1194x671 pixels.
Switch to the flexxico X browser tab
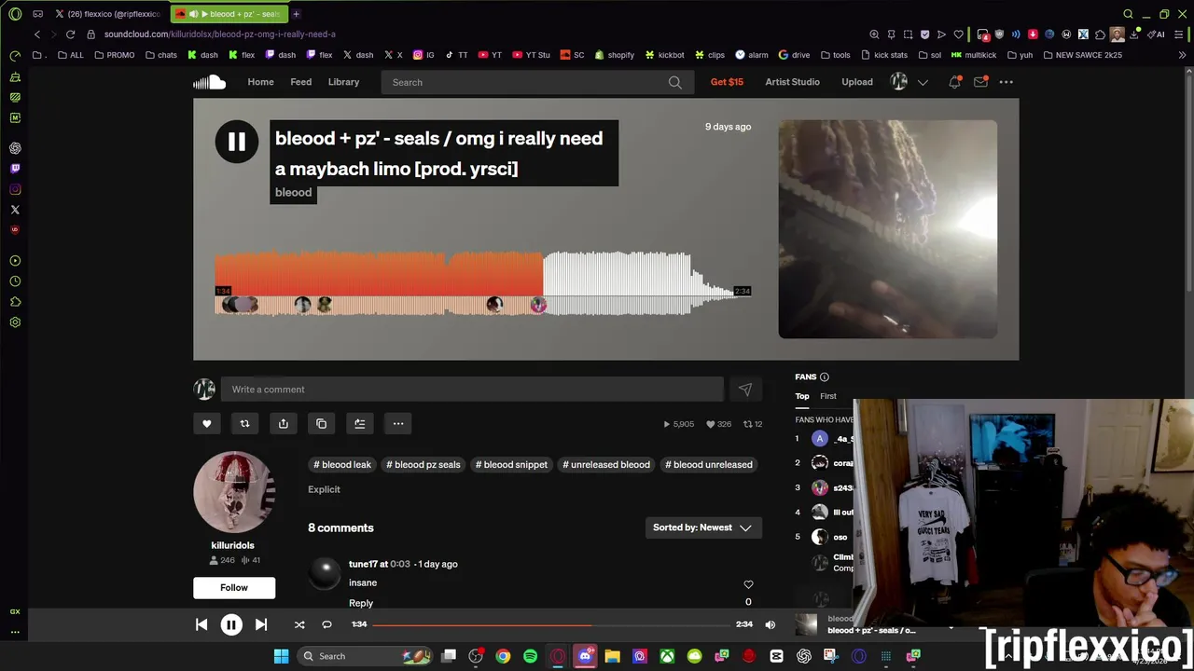[x=106, y=14]
